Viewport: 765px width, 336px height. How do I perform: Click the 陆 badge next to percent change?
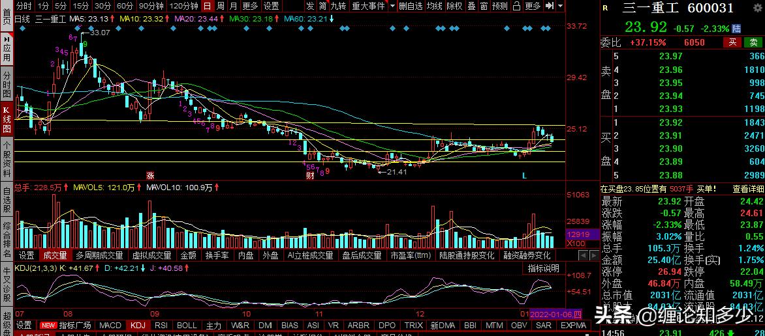pyautogui.click(x=737, y=28)
